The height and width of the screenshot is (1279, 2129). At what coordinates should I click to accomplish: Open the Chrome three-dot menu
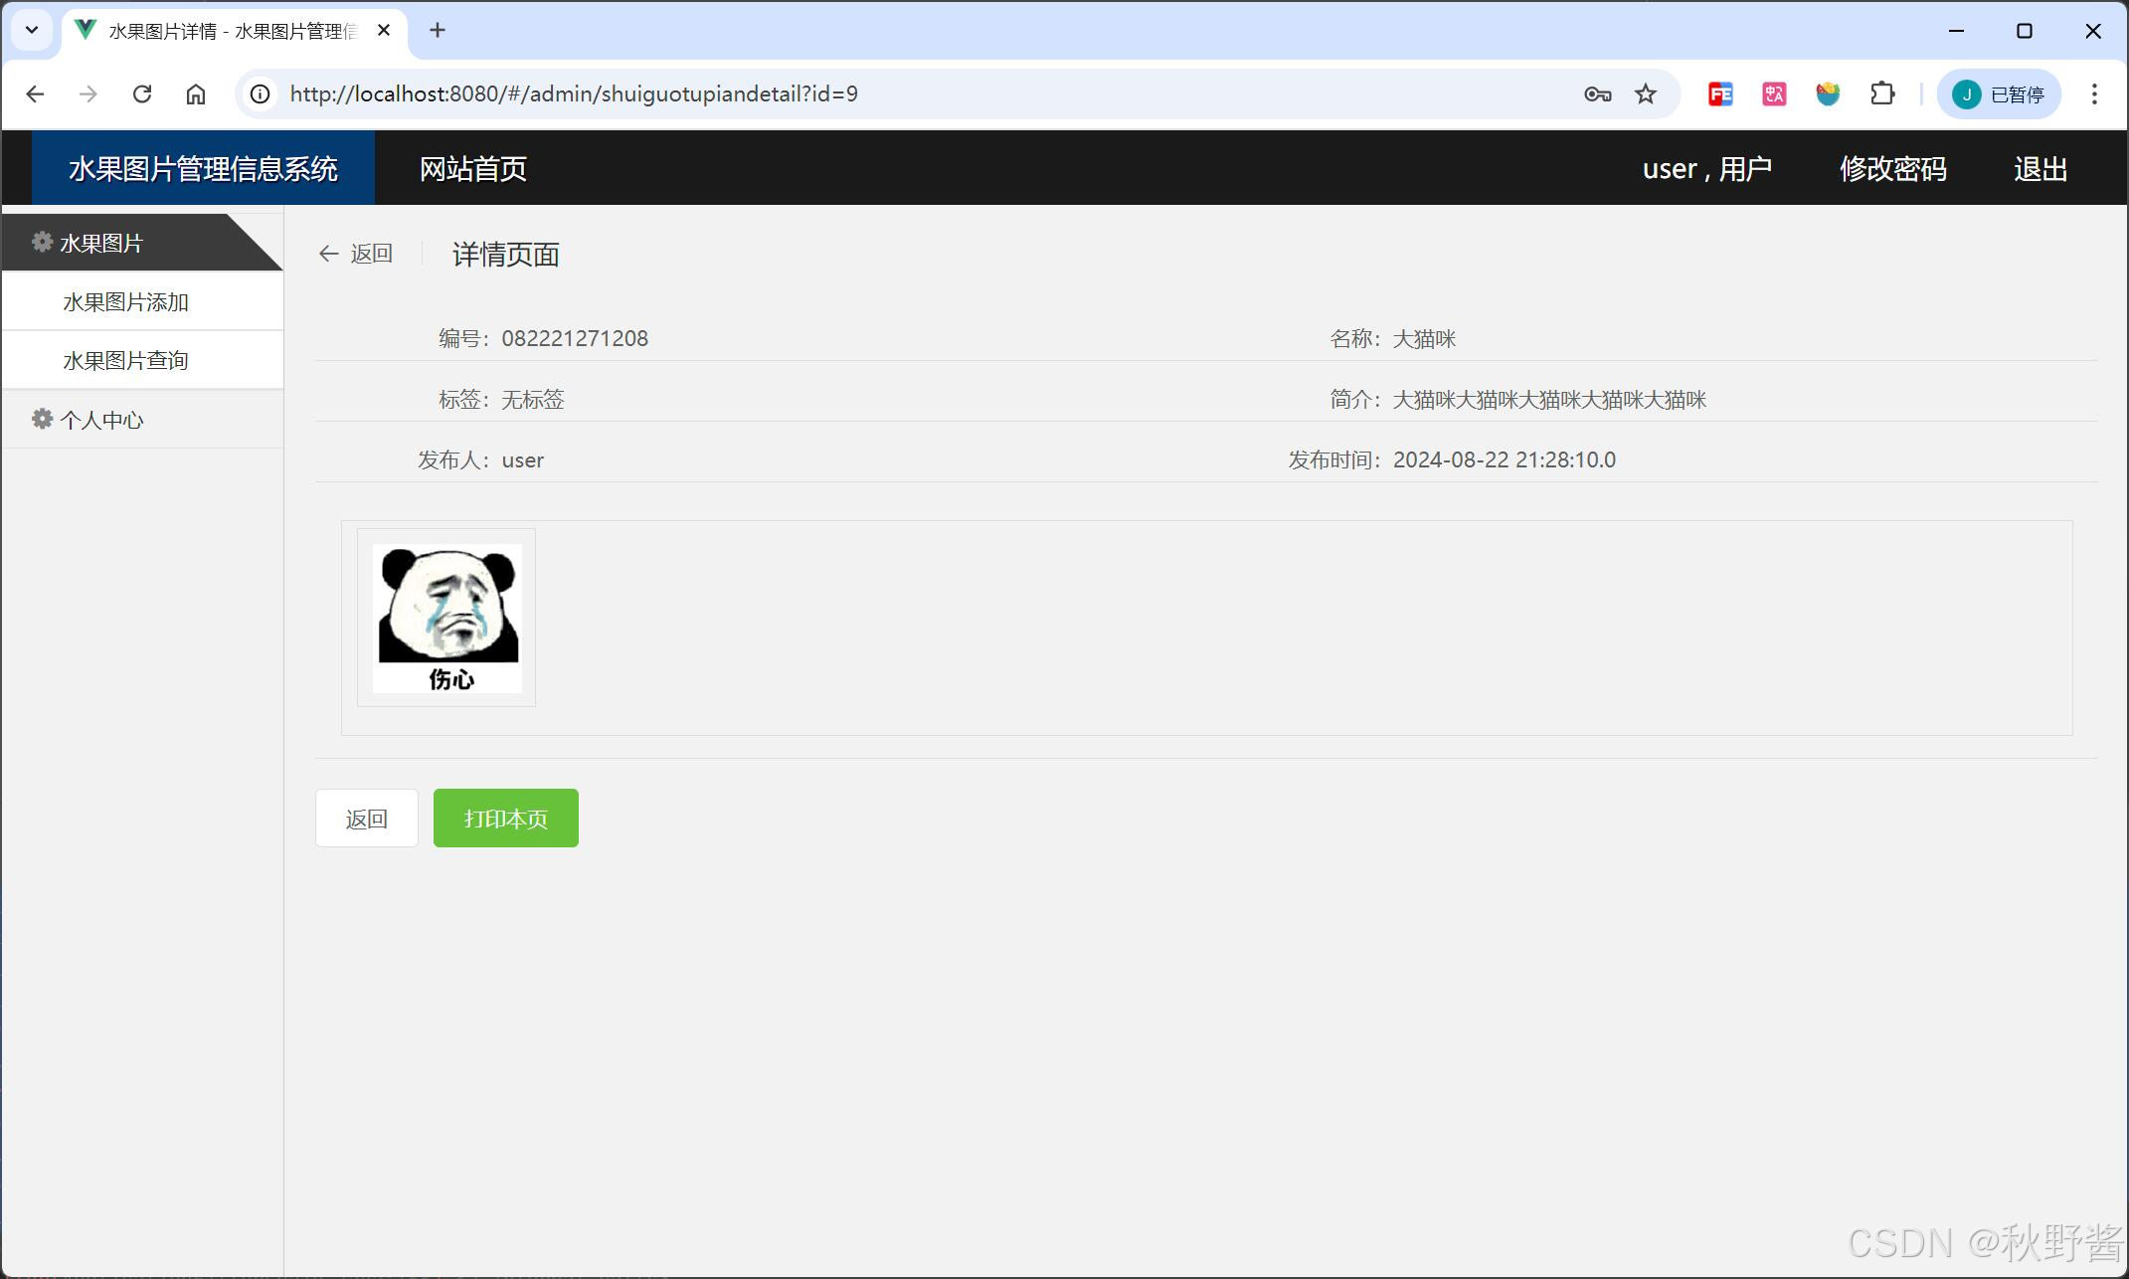(x=2094, y=93)
